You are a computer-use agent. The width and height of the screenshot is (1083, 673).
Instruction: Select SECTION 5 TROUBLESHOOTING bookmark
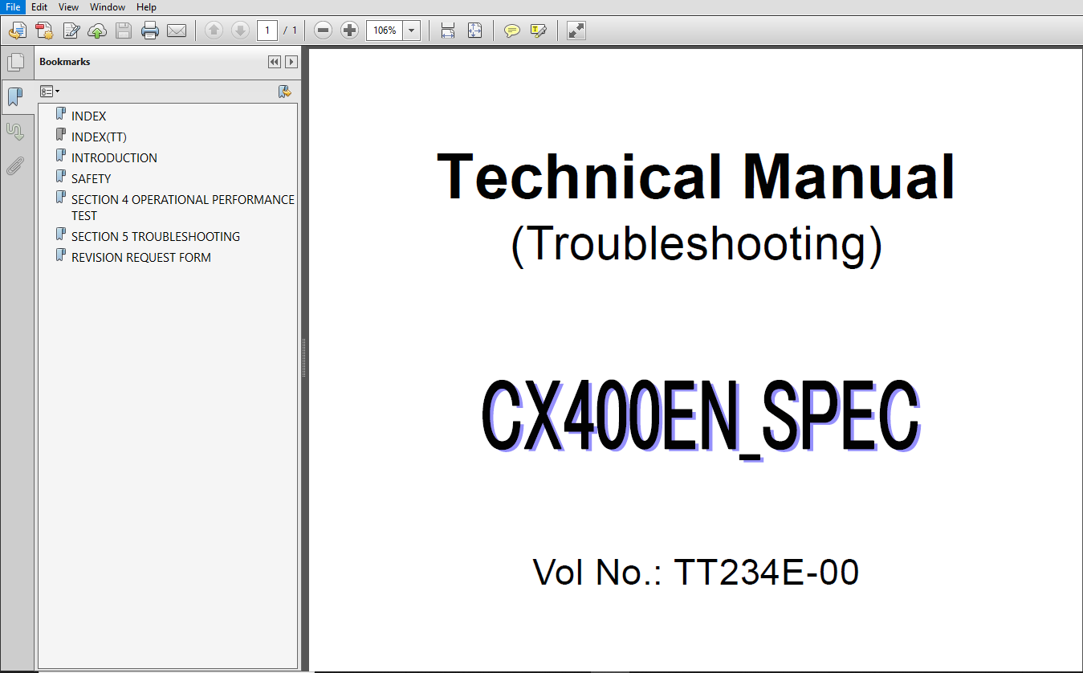pyautogui.click(x=156, y=237)
